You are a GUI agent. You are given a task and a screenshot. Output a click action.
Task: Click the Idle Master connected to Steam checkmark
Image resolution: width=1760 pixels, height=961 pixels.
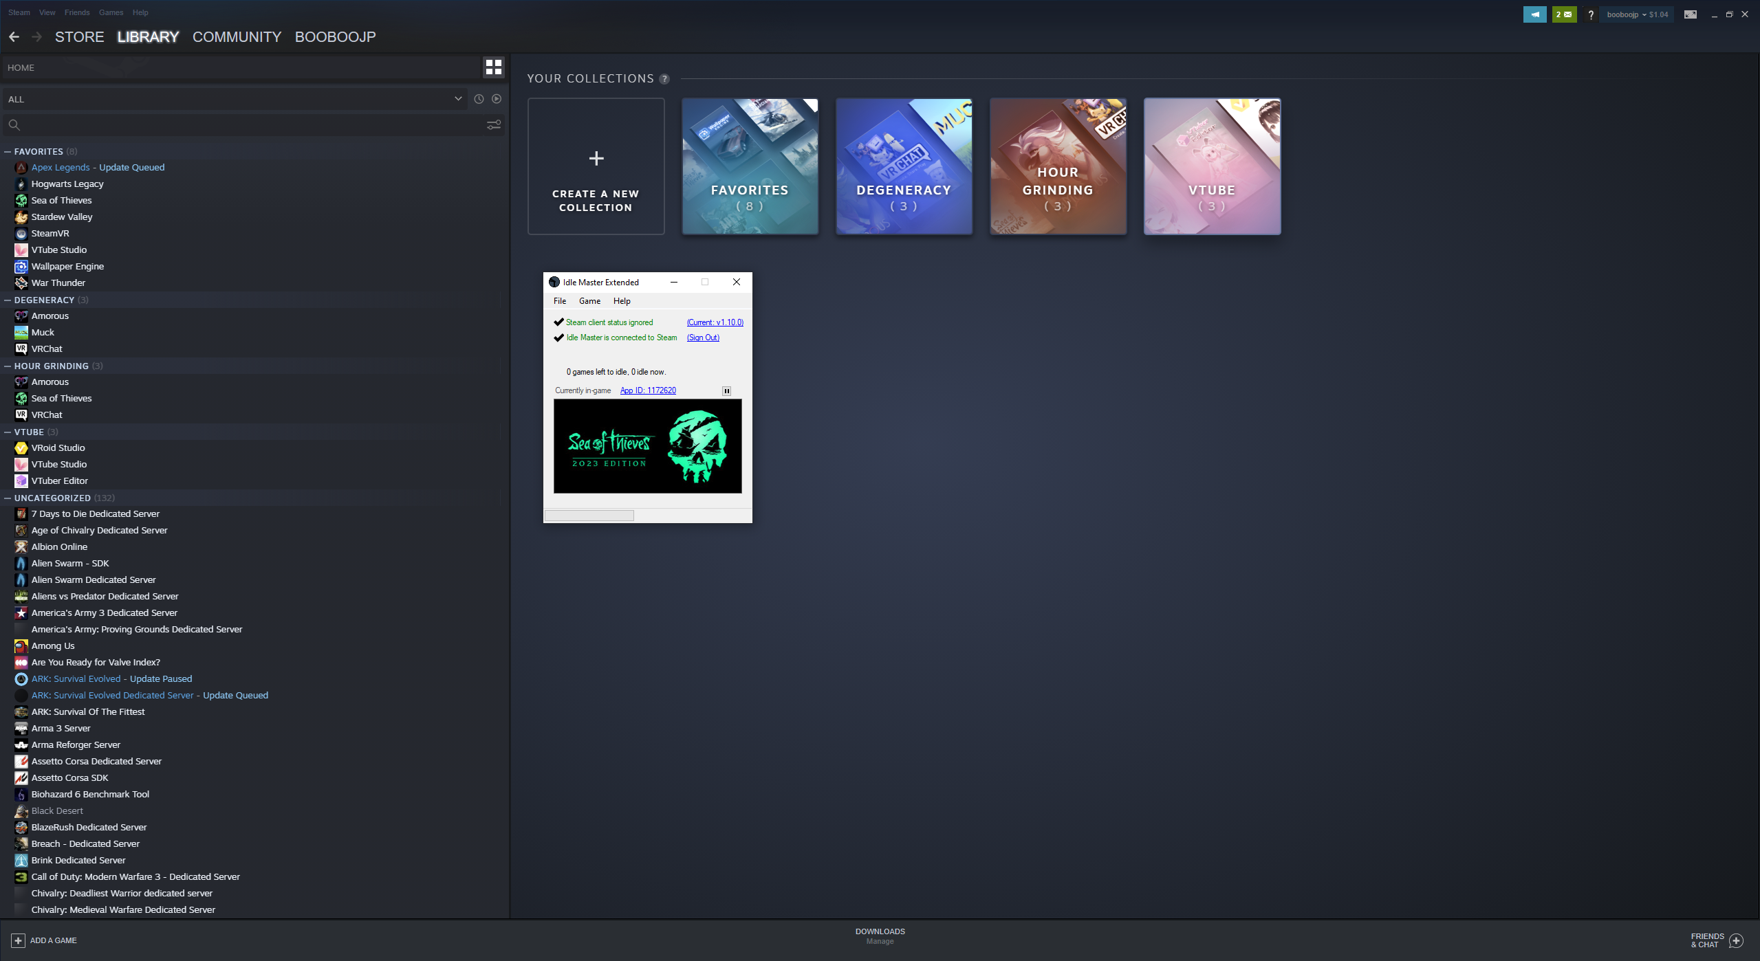(557, 338)
